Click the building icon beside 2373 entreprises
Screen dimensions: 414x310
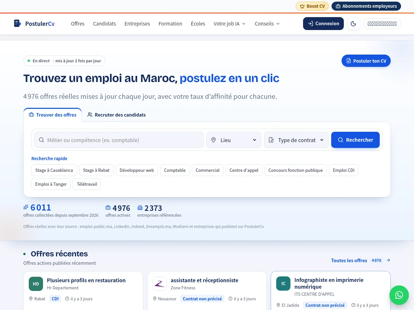140,208
